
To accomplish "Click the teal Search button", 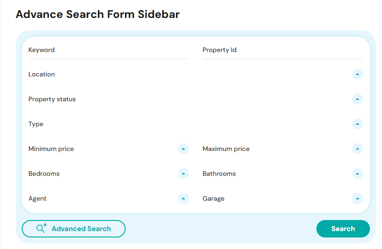I will click(343, 229).
